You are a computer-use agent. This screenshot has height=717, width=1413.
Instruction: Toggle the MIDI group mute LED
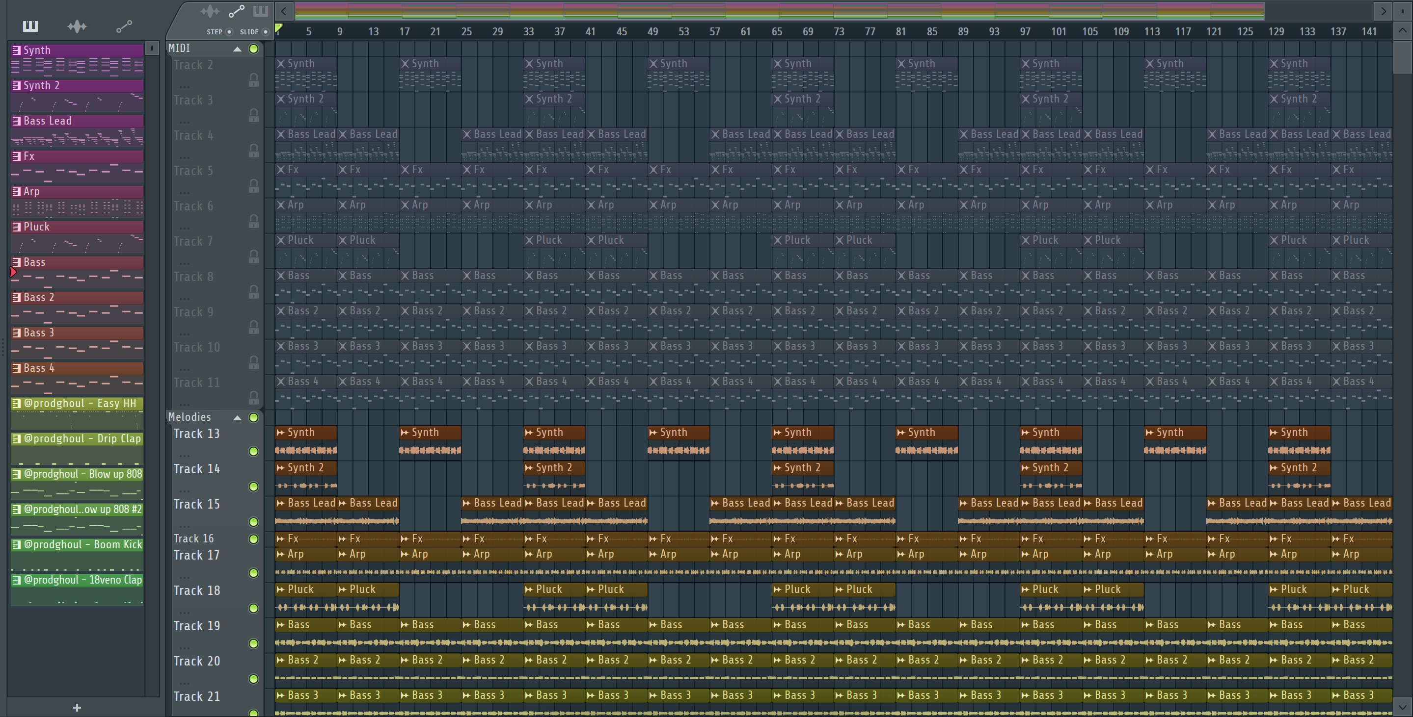pyautogui.click(x=253, y=49)
